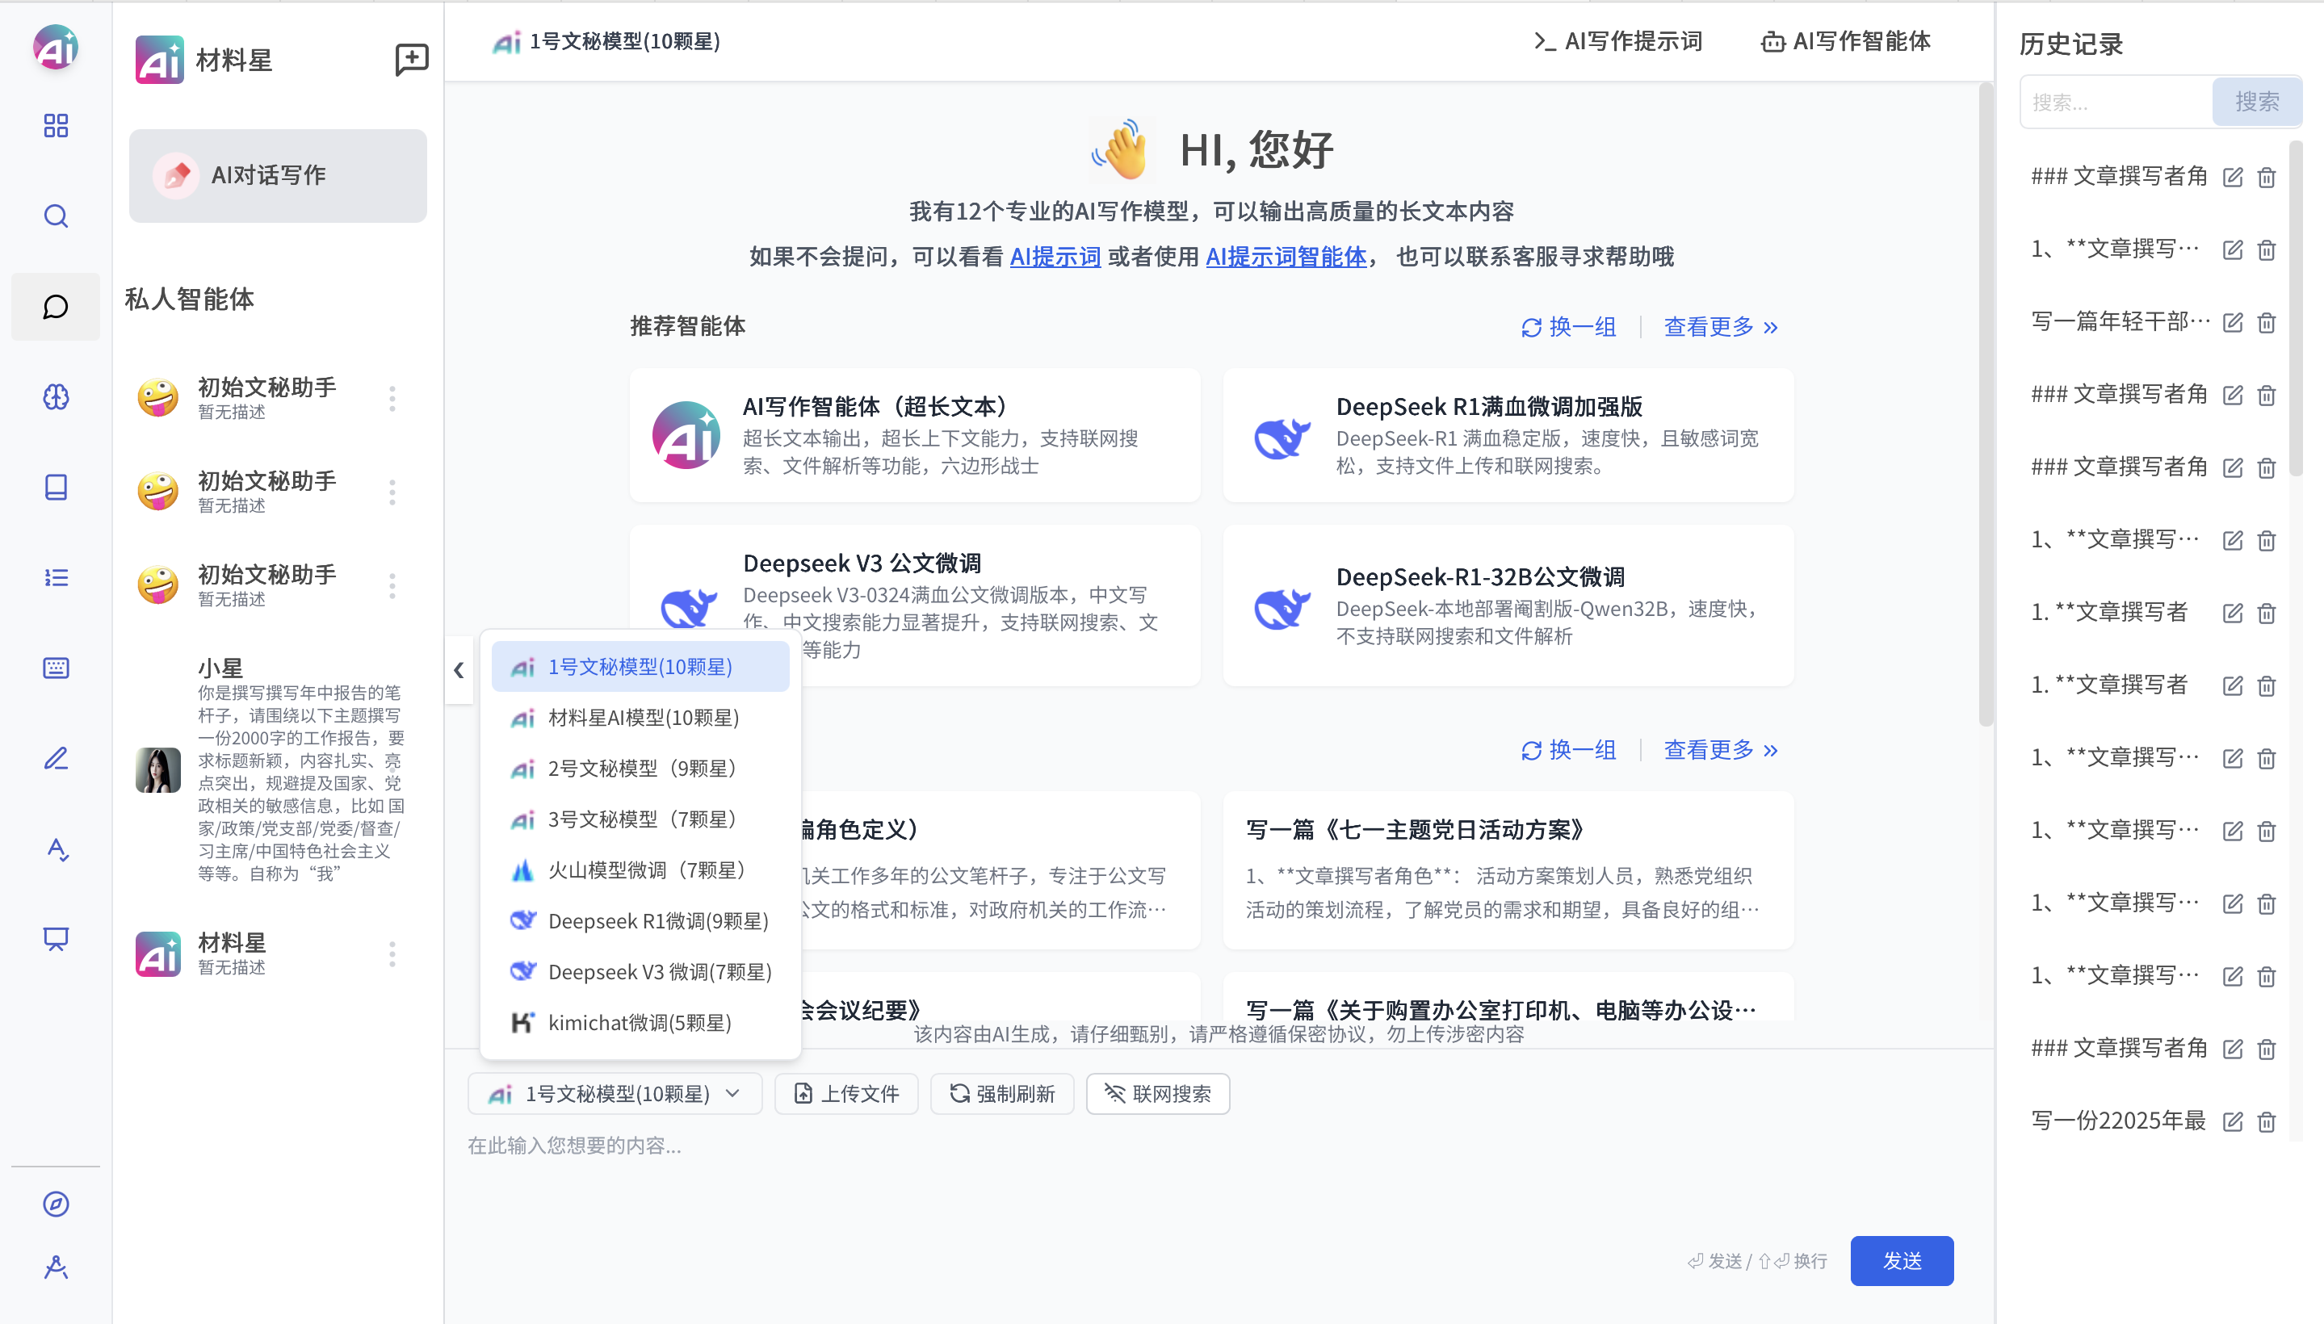Screen dimensions: 2324x1324
Task: Pick 火山模型微调（7颗星）
Action: [x=640, y=870]
